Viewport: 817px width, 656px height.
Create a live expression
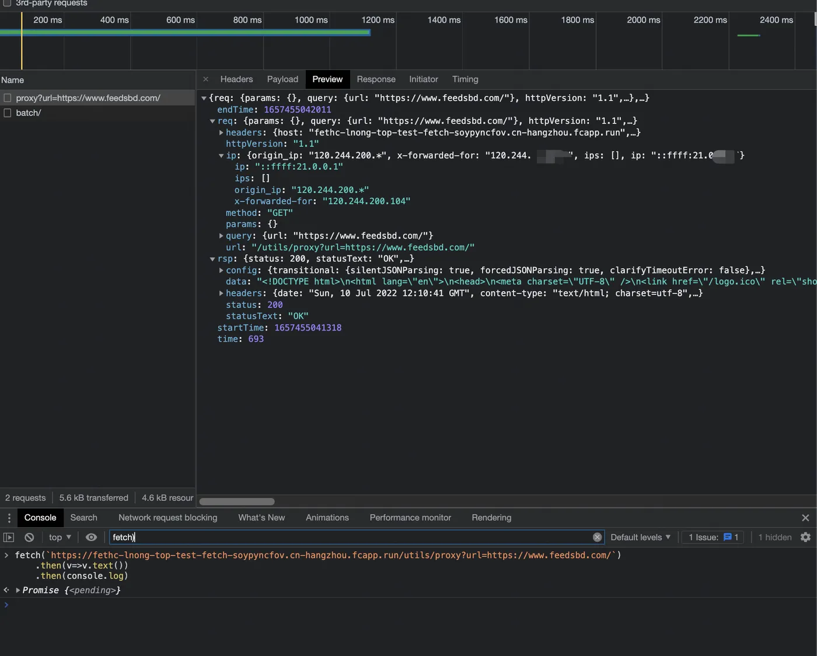click(91, 538)
